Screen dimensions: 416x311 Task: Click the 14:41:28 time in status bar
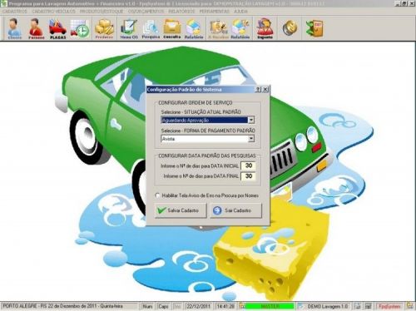[225, 306]
